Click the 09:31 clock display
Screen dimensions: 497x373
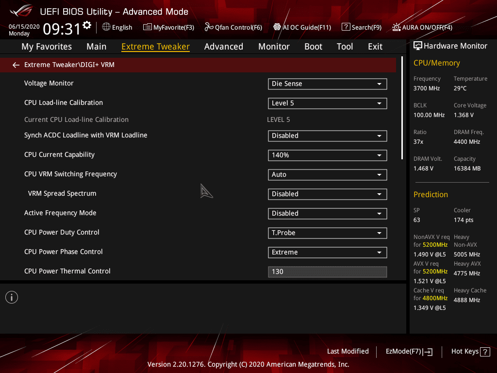click(62, 29)
